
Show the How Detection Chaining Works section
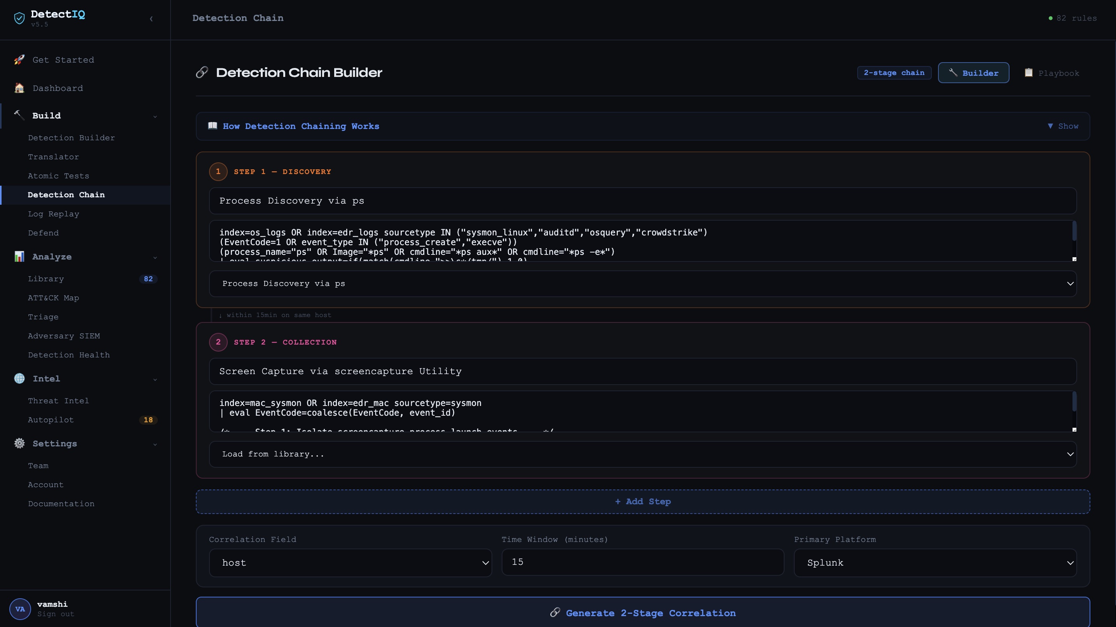pos(1063,126)
